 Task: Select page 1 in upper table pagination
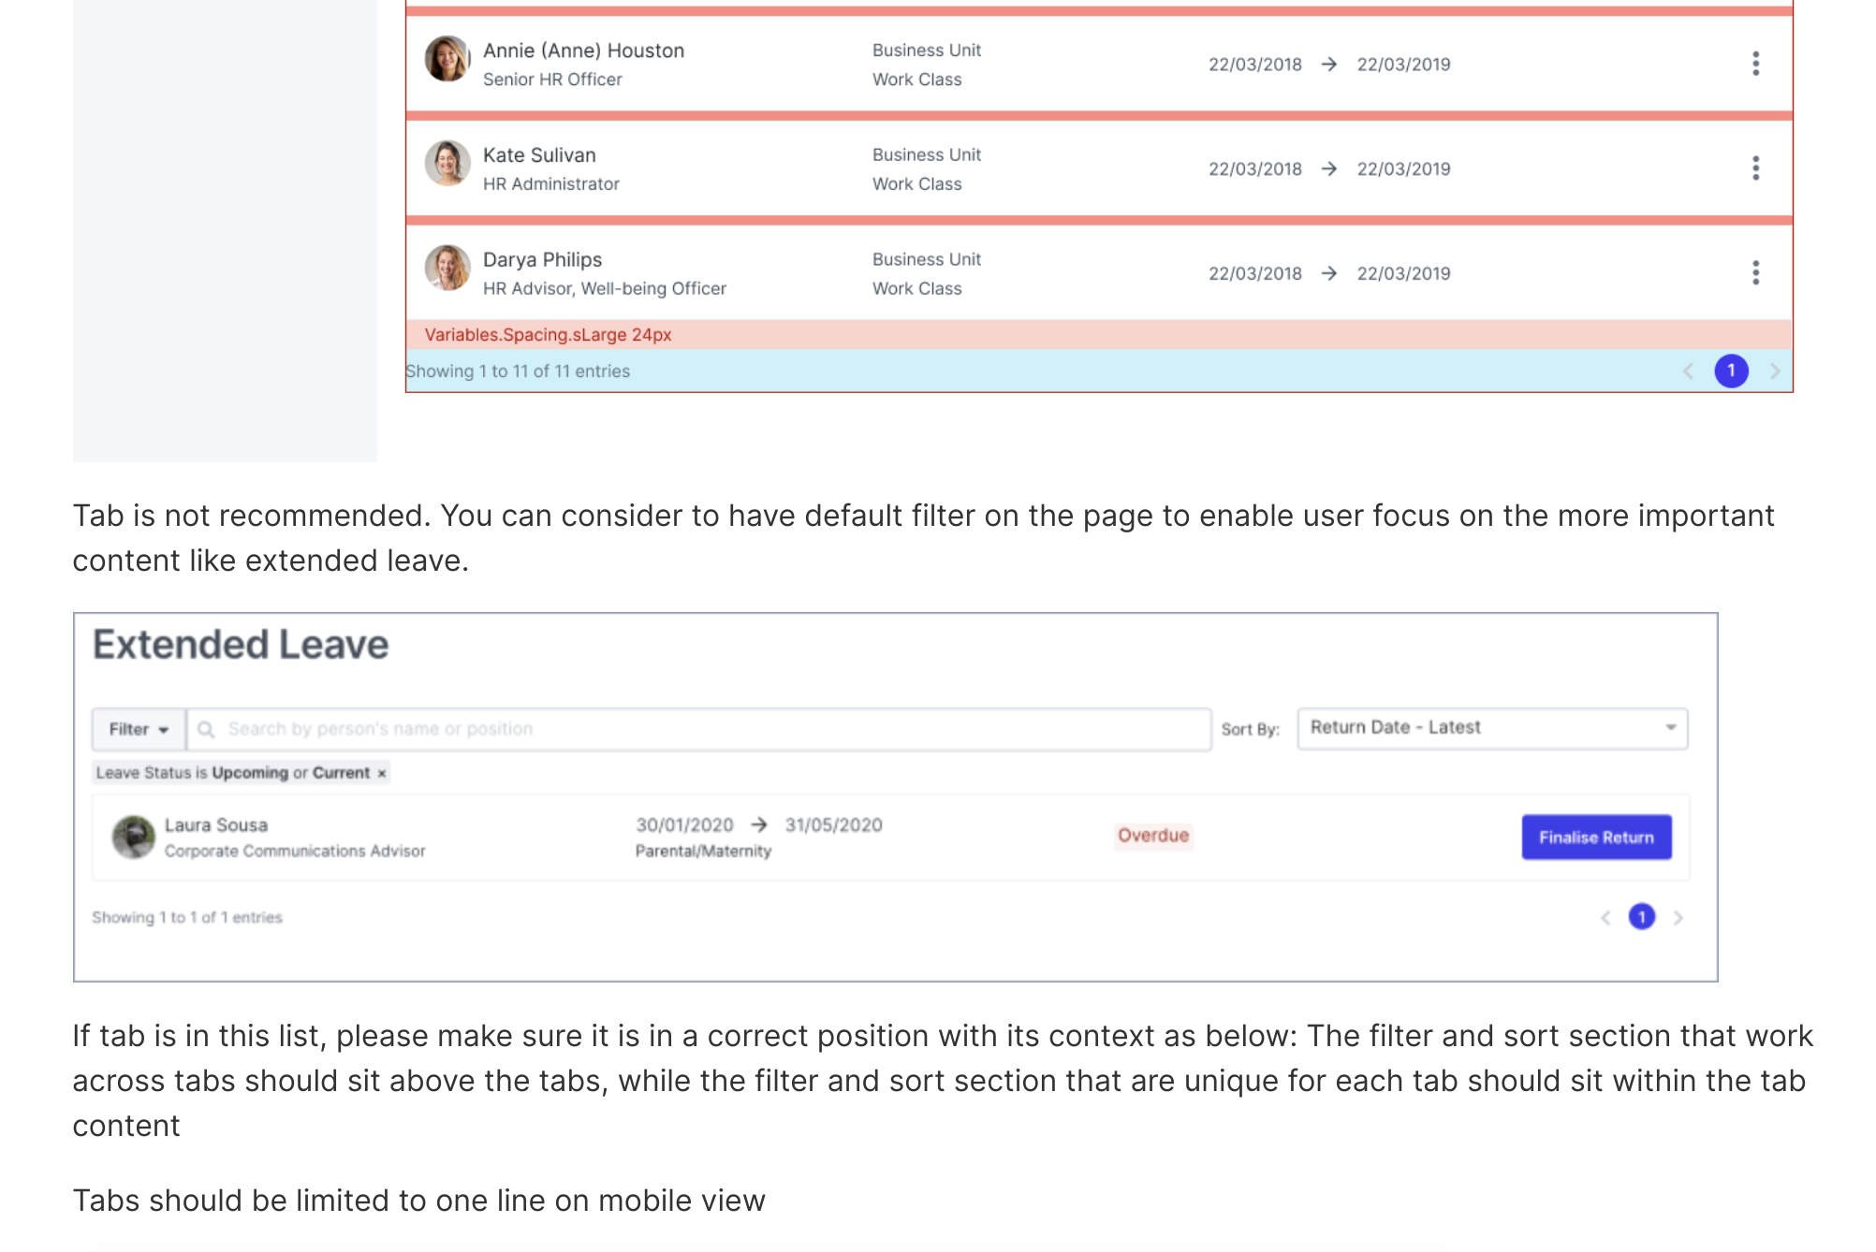(x=1731, y=371)
